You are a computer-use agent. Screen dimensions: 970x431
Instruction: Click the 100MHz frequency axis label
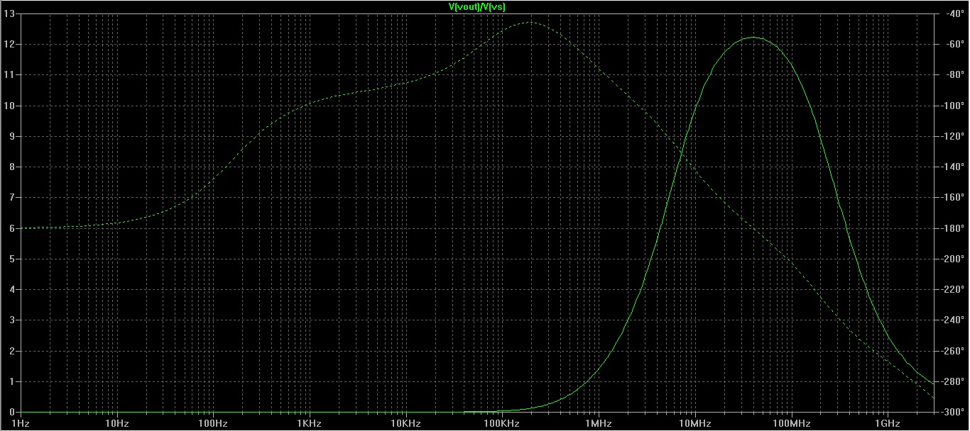click(x=791, y=422)
